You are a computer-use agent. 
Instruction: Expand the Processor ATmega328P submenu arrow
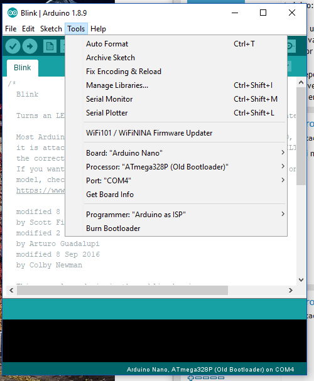coord(283,166)
